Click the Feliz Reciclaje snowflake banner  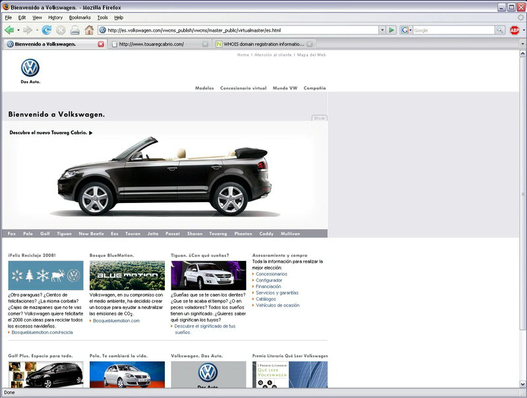pos(46,275)
